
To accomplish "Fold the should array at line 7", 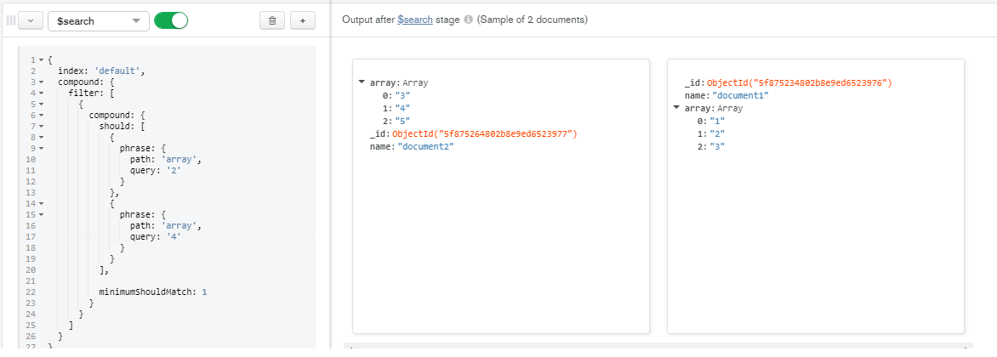I will click(41, 125).
